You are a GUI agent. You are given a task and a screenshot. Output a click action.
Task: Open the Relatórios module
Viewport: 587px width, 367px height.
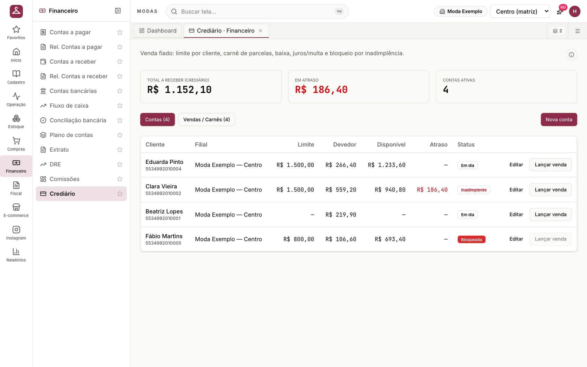point(16,255)
